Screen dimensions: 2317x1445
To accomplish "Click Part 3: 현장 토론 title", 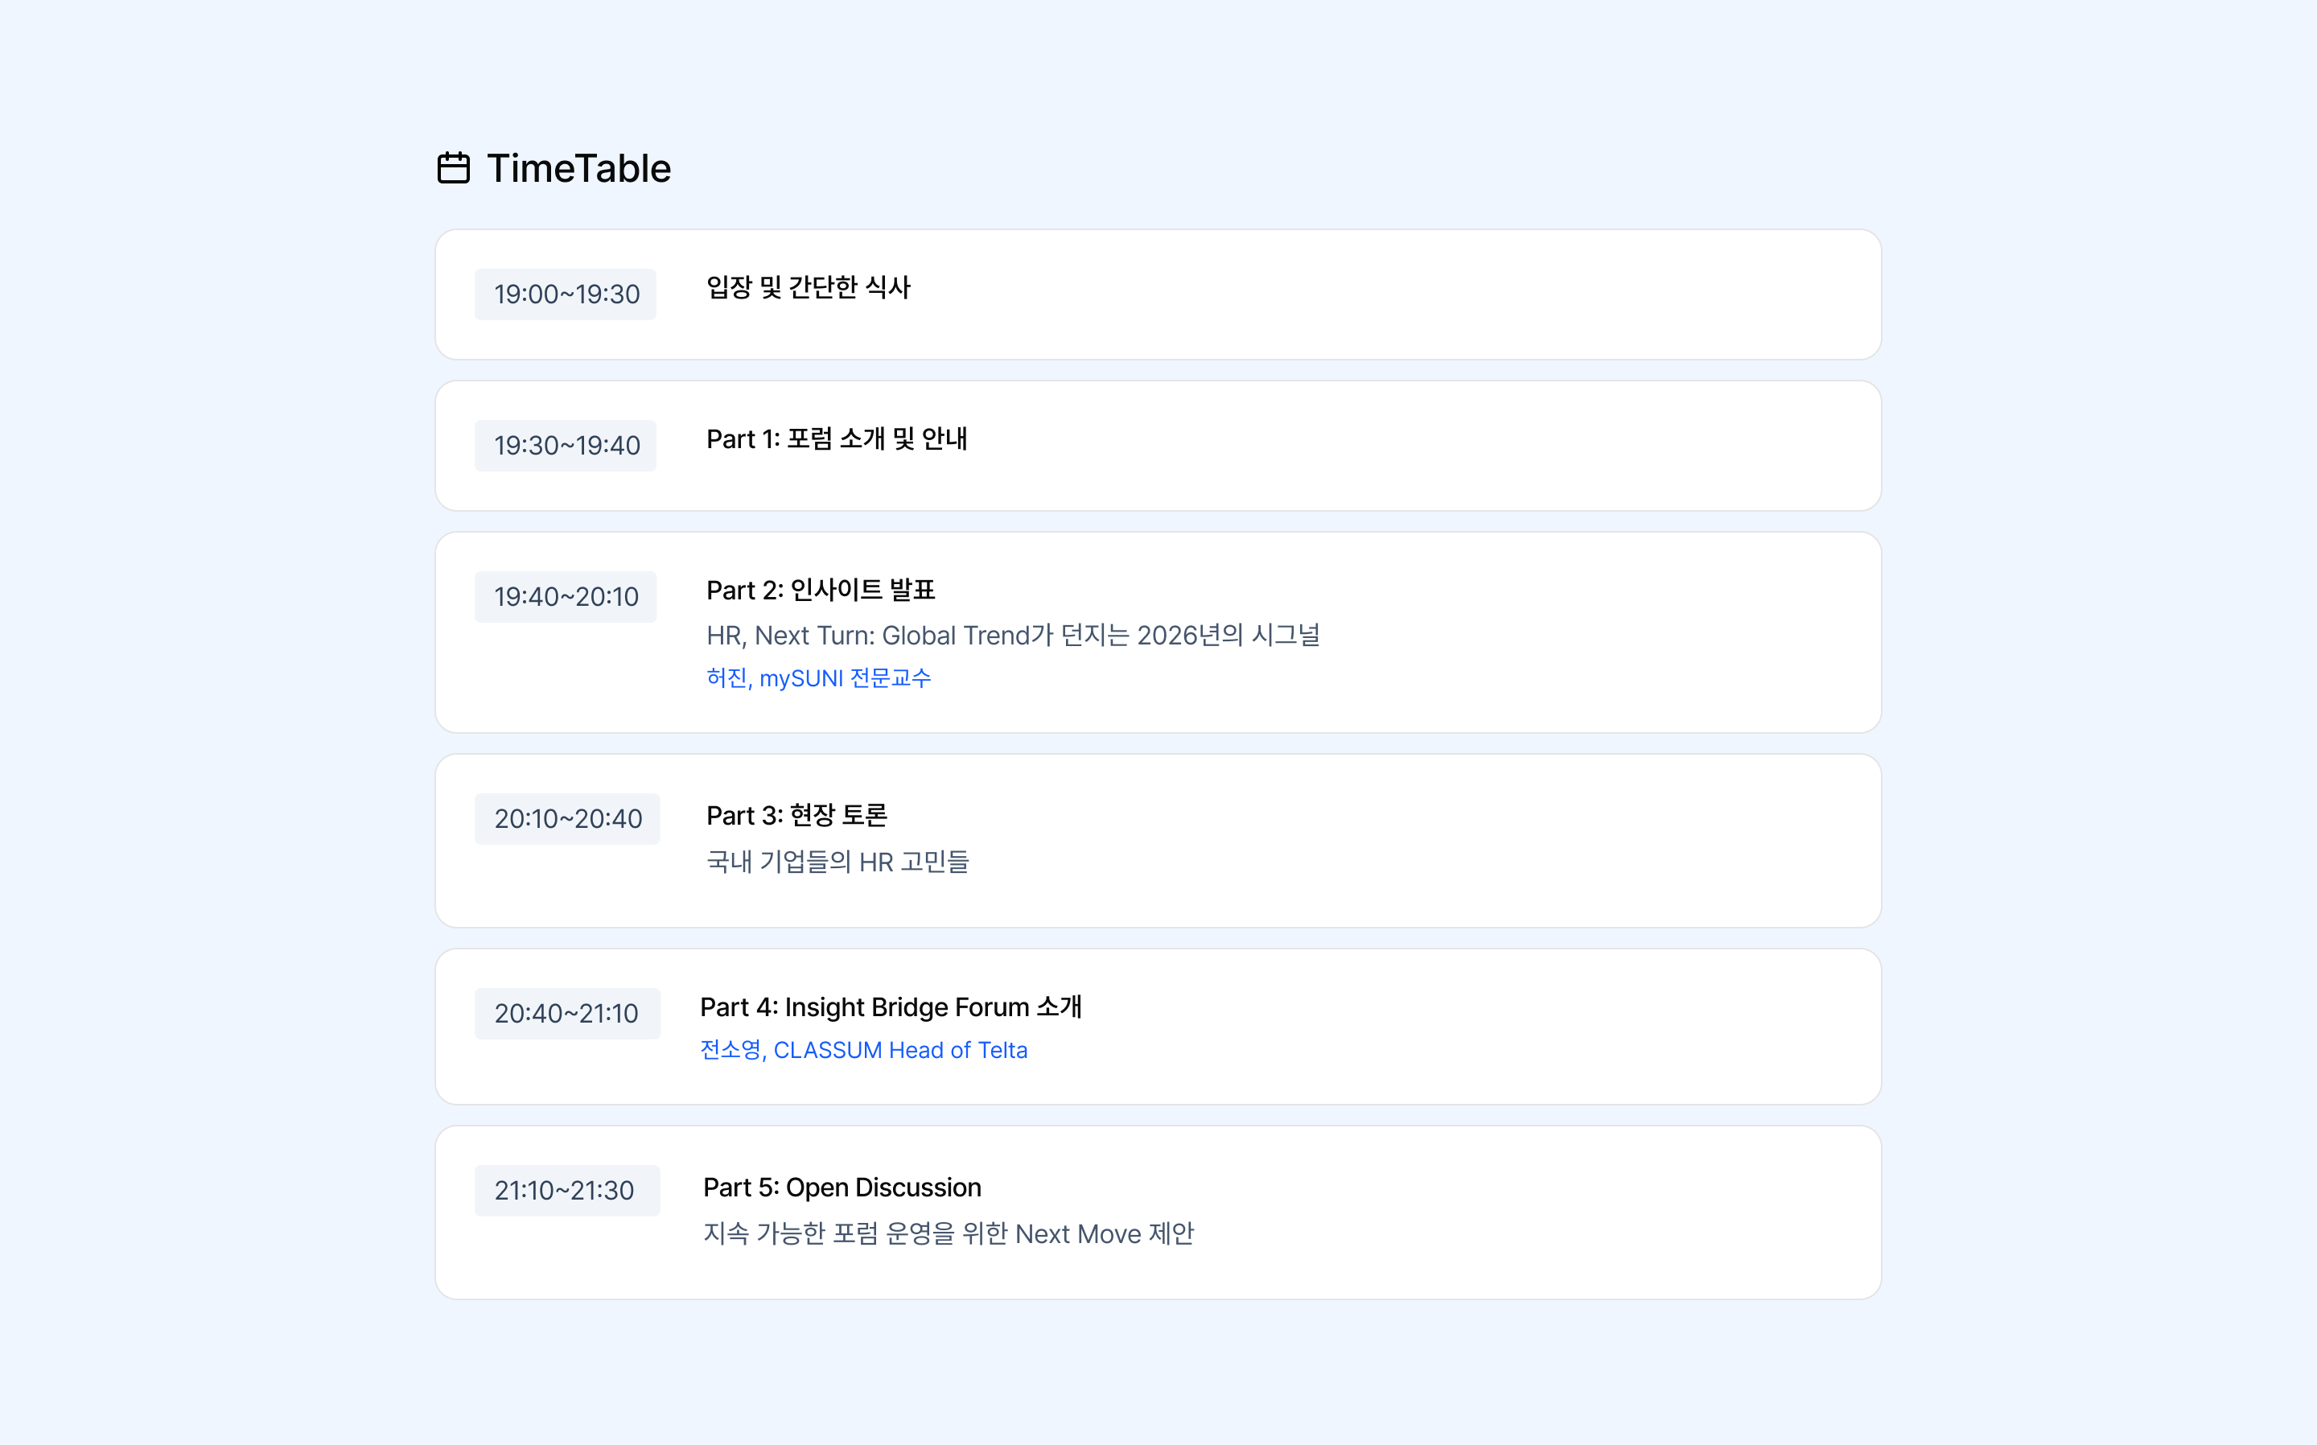I will point(796,815).
